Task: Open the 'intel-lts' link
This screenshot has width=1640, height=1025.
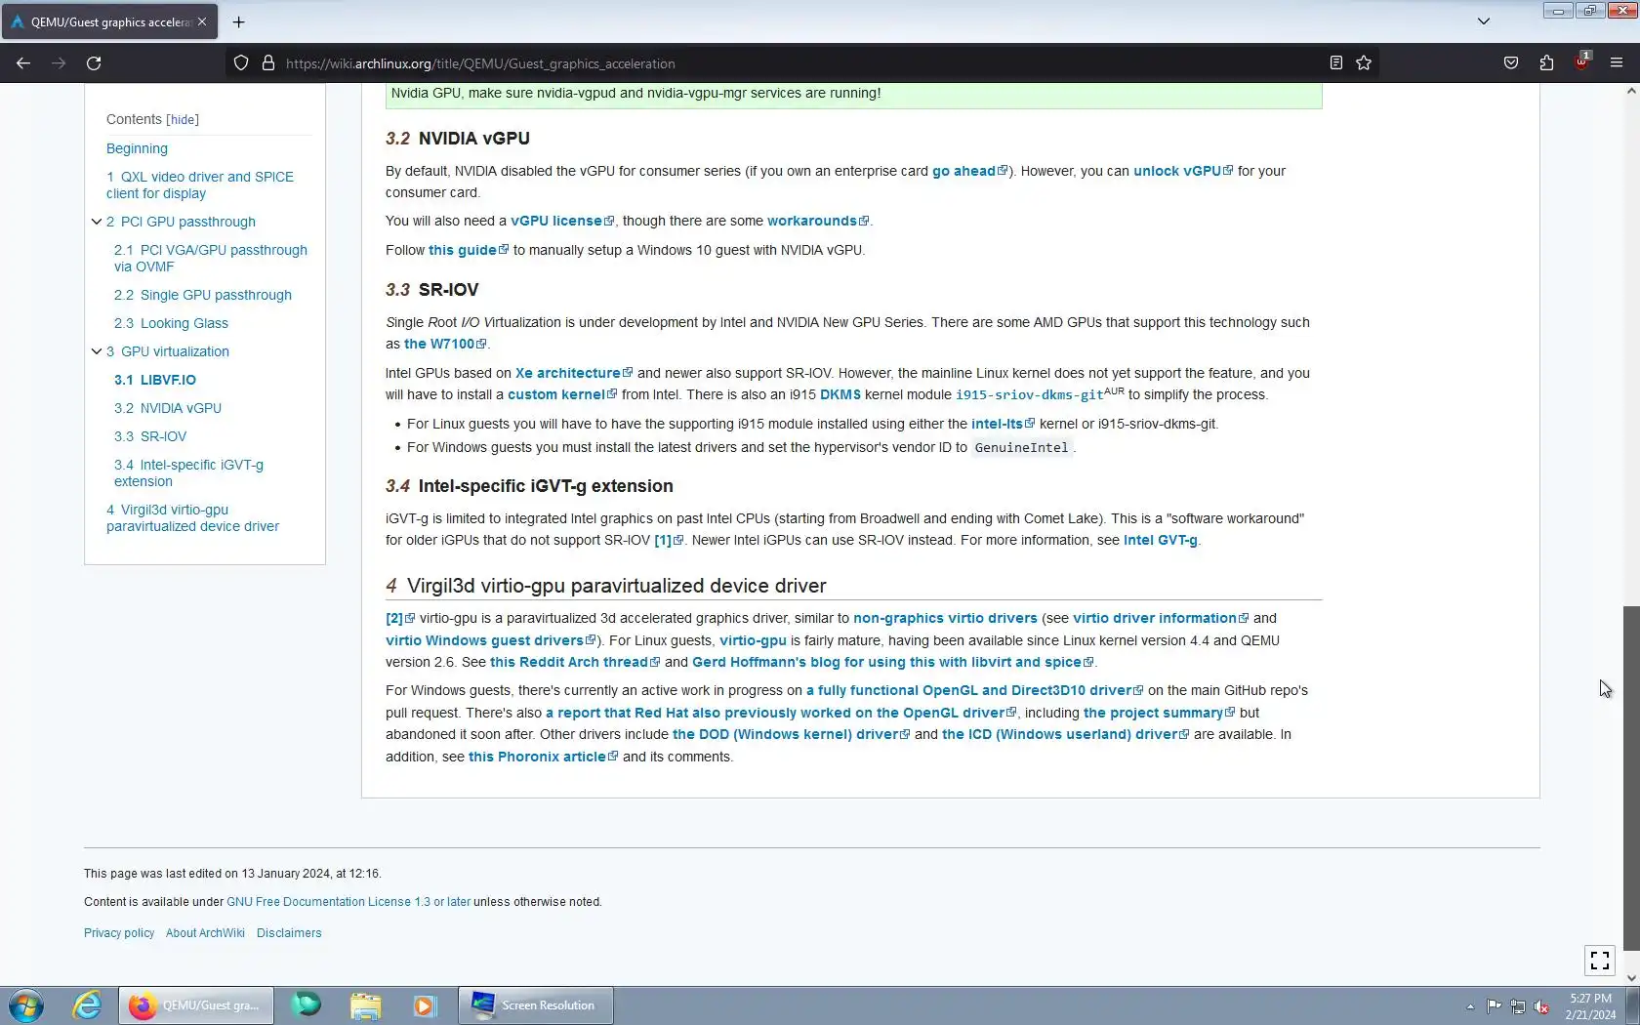Action: tap(1004, 424)
